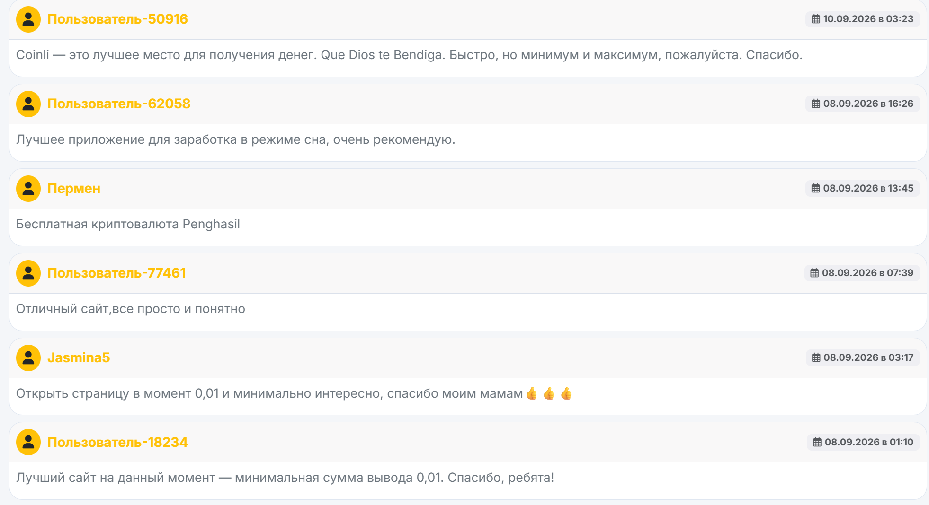Select the username Пользователь-18234
929x505 pixels.
[x=117, y=442]
